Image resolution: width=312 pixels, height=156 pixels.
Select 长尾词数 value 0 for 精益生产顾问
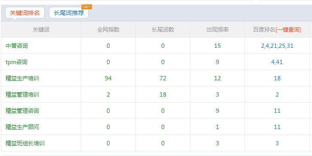click(163, 127)
